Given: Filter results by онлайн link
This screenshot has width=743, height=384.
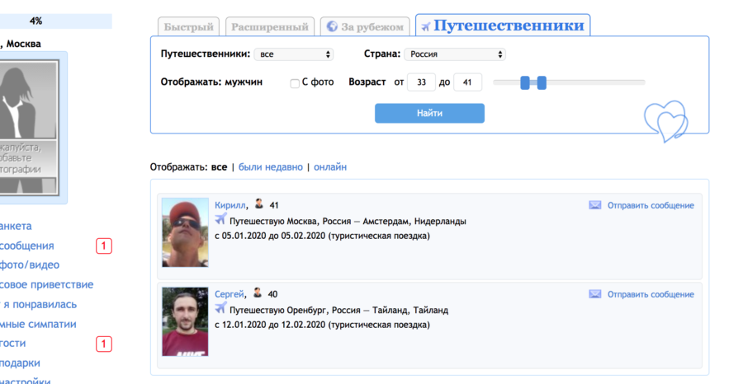Looking at the screenshot, I should pyautogui.click(x=329, y=167).
